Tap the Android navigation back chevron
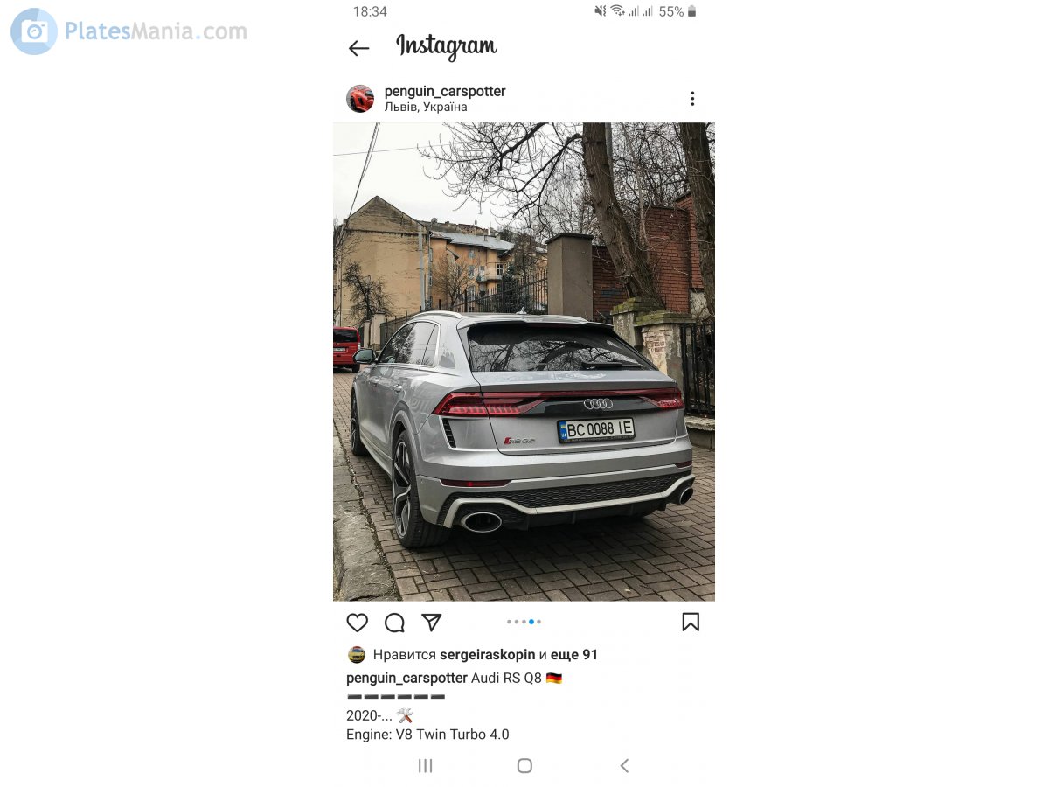 pyautogui.click(x=624, y=766)
